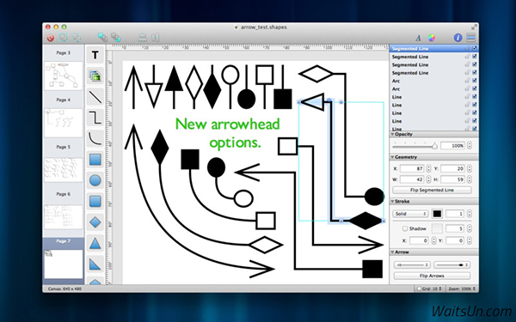Click the Opacity slider knob
The width and height of the screenshot is (516, 322).
point(434,146)
